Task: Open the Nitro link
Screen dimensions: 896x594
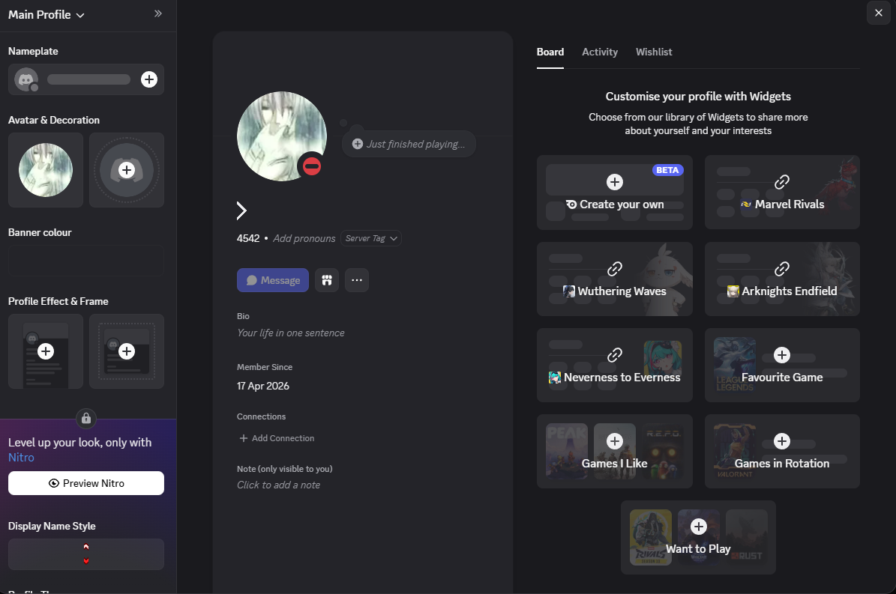Action: click(x=21, y=458)
